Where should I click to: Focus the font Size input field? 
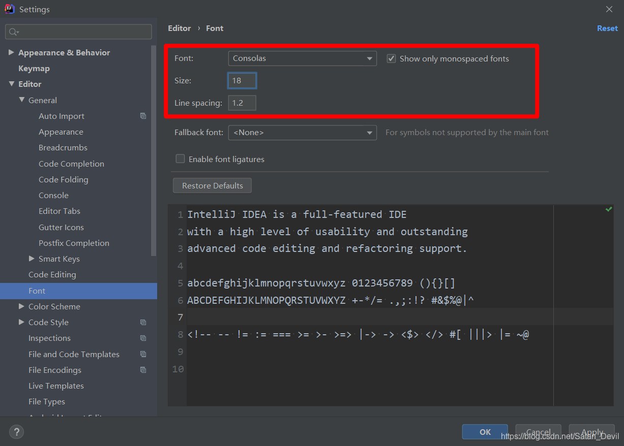[x=242, y=80]
